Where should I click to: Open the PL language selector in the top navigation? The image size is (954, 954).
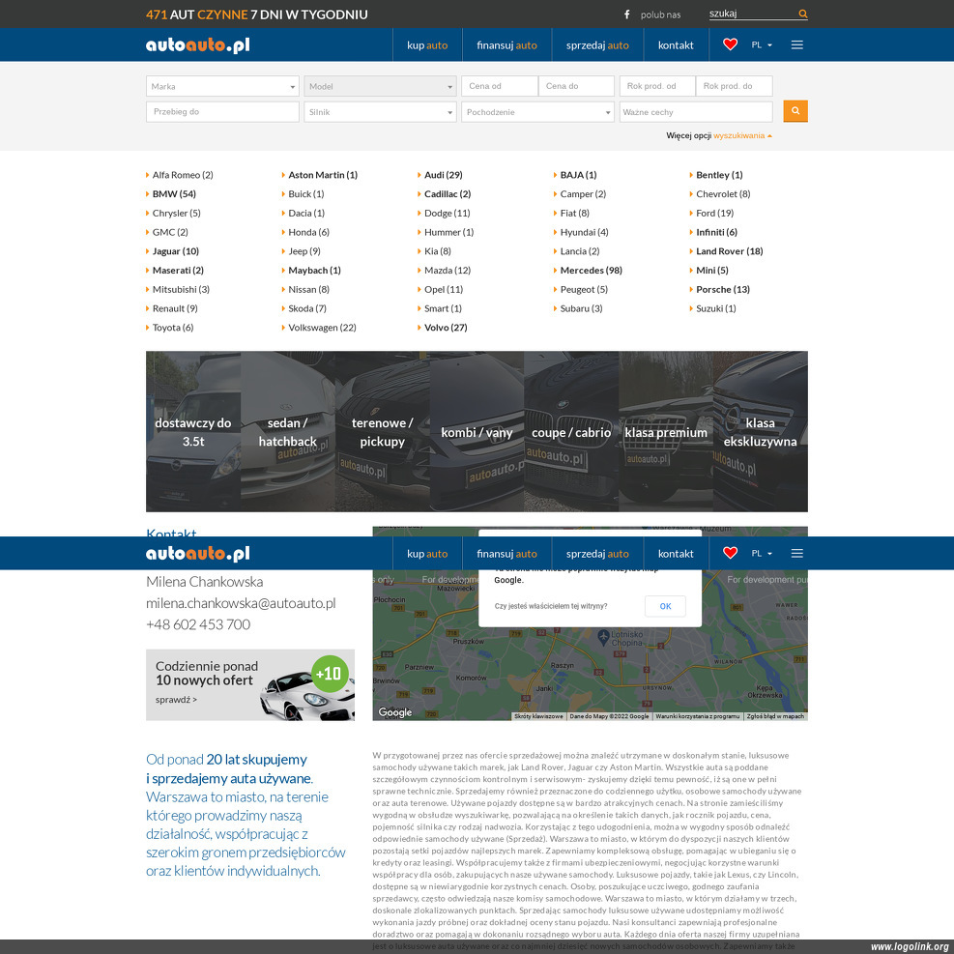tap(762, 44)
